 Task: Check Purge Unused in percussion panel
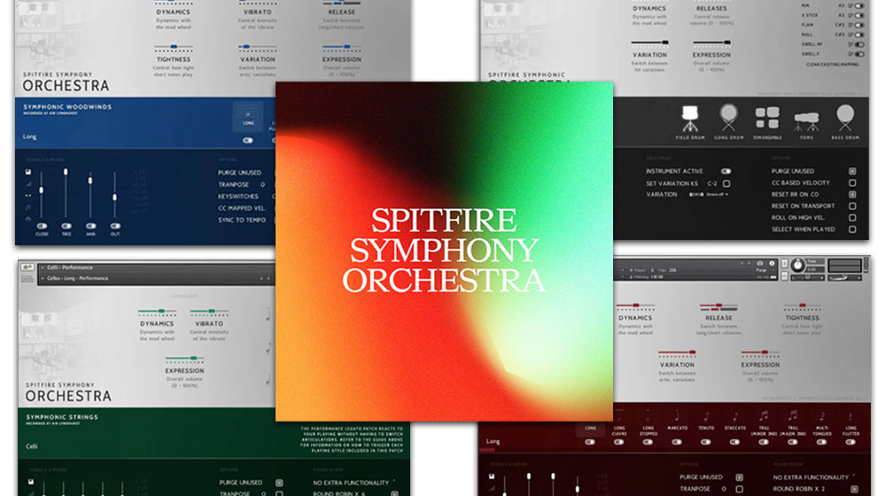click(852, 171)
